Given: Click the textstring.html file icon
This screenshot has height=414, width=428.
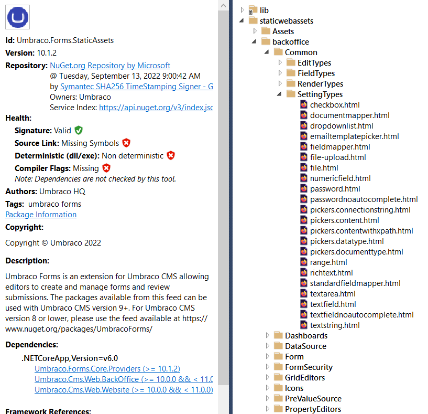Looking at the screenshot, I should click(x=304, y=325).
